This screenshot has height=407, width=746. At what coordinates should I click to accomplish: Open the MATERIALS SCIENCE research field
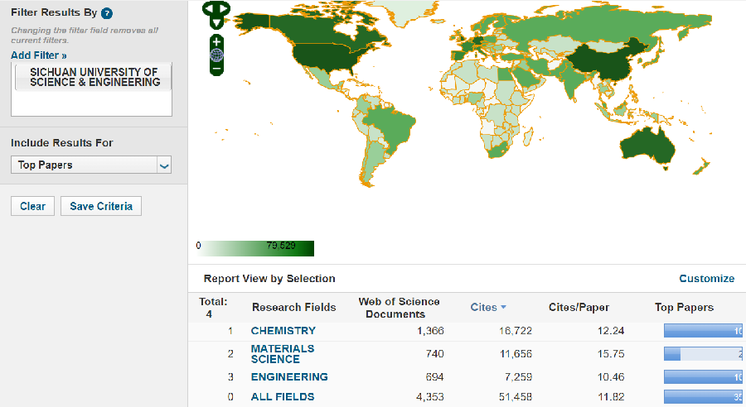click(x=283, y=354)
